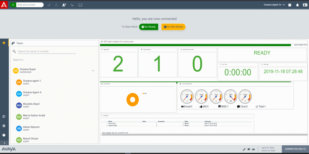The width and height of the screenshot is (309, 154).
Task: Click the redial circular arrow icon
Action: click(56, 5)
